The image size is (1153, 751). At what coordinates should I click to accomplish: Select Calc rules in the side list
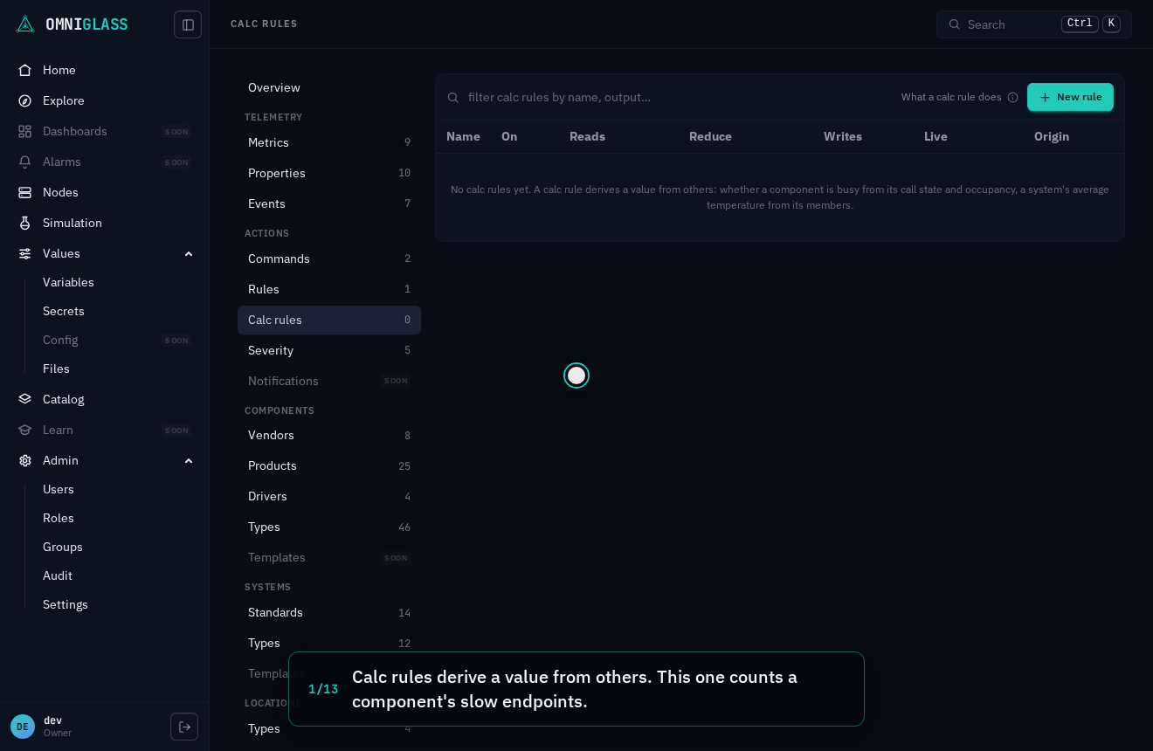(x=329, y=320)
